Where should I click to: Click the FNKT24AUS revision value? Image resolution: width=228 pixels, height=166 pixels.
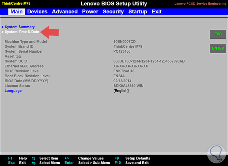click(x=124, y=71)
